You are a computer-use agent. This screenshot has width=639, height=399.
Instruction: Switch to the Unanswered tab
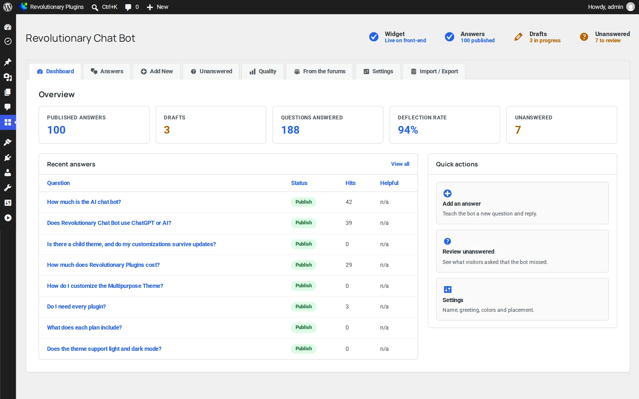[x=211, y=71]
